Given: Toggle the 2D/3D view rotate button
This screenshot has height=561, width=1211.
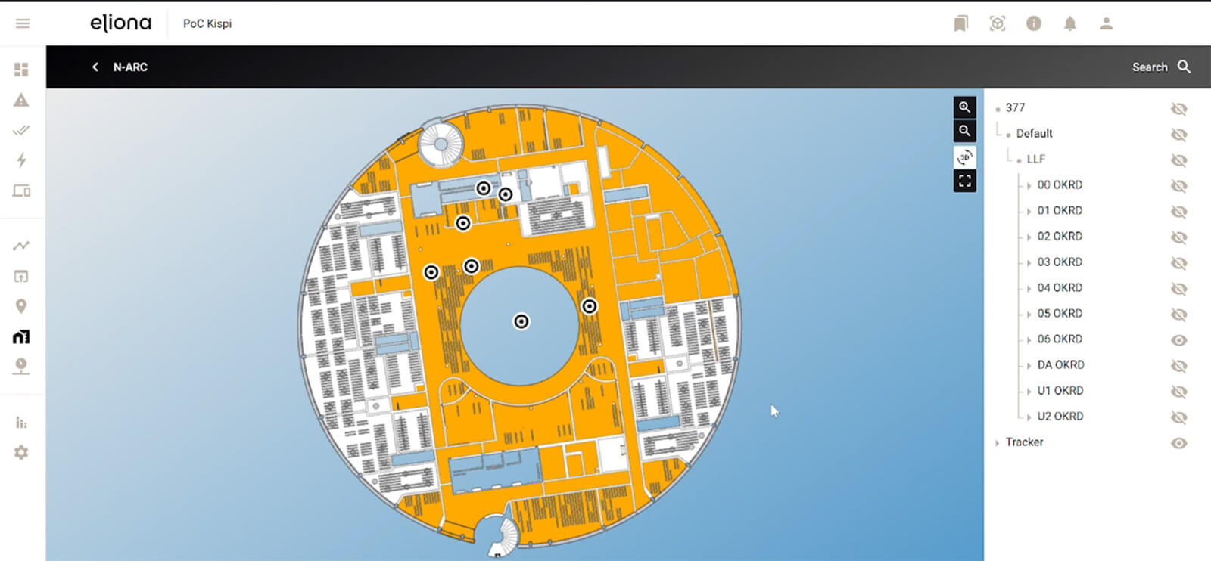Looking at the screenshot, I should [x=965, y=157].
